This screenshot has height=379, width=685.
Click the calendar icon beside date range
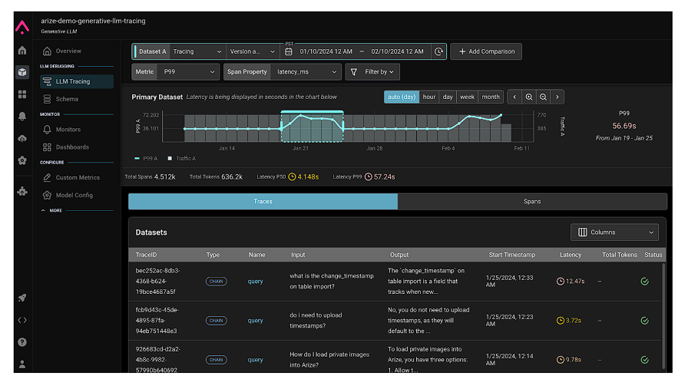(x=288, y=51)
